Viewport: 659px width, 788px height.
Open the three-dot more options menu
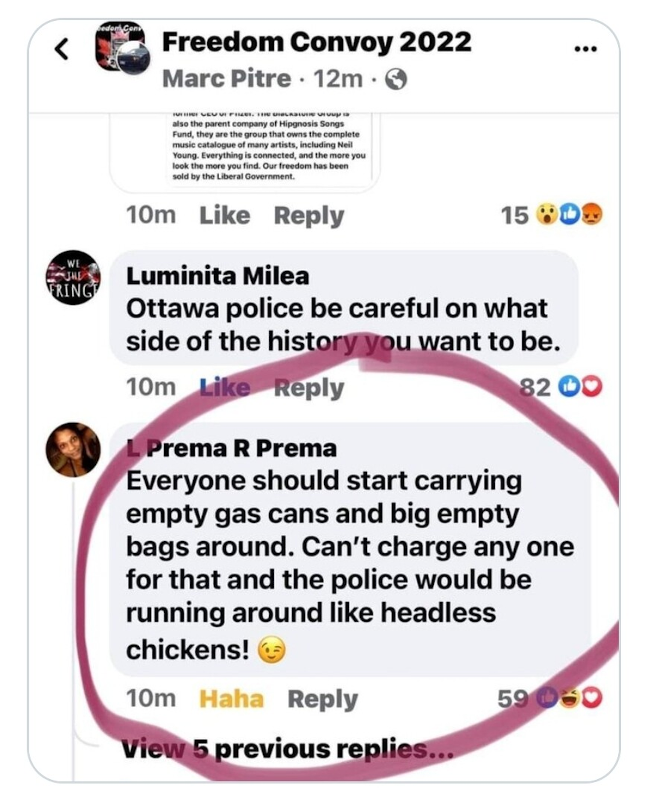tap(586, 49)
